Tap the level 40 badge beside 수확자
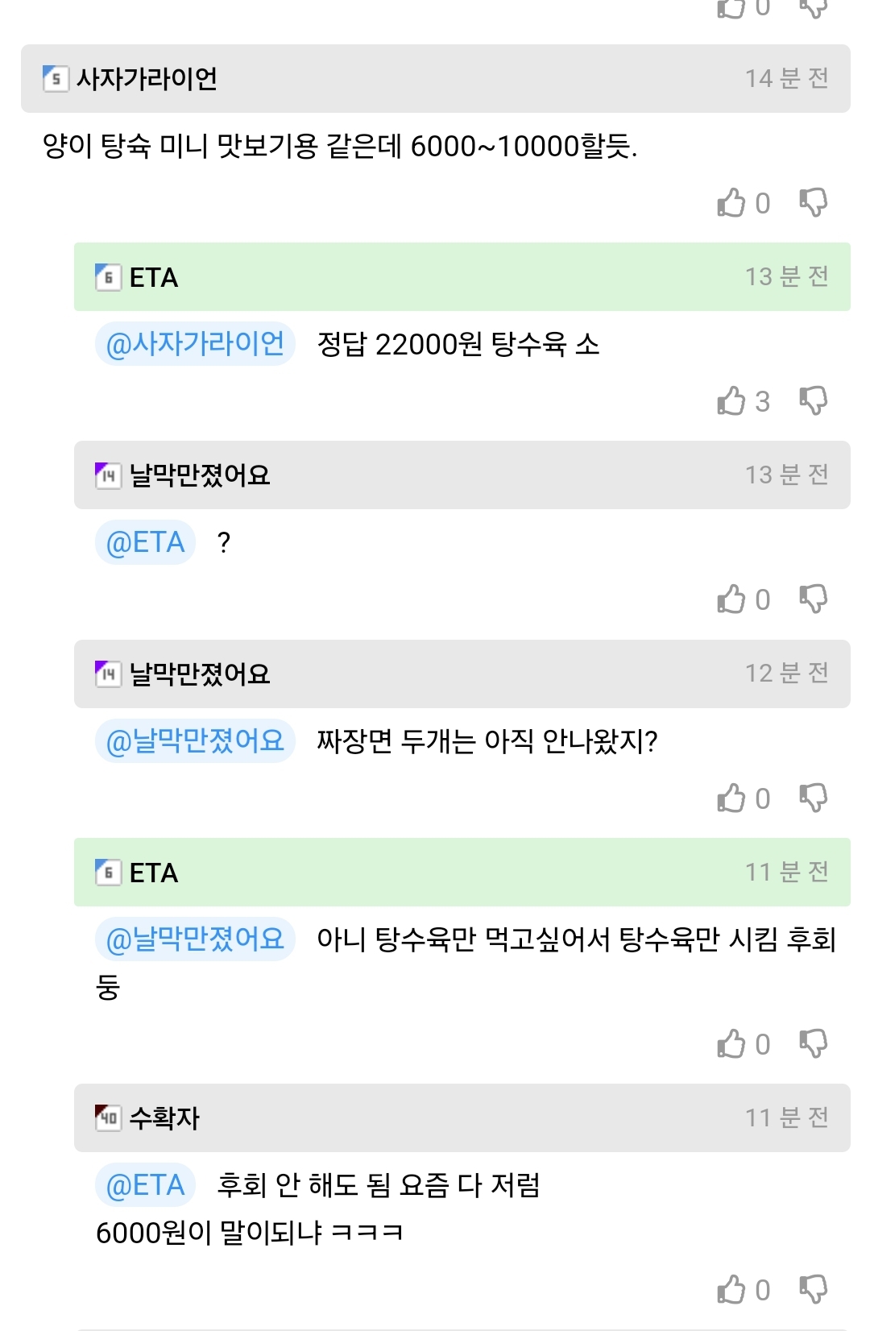This screenshot has width=870, height=1331. click(x=108, y=1117)
